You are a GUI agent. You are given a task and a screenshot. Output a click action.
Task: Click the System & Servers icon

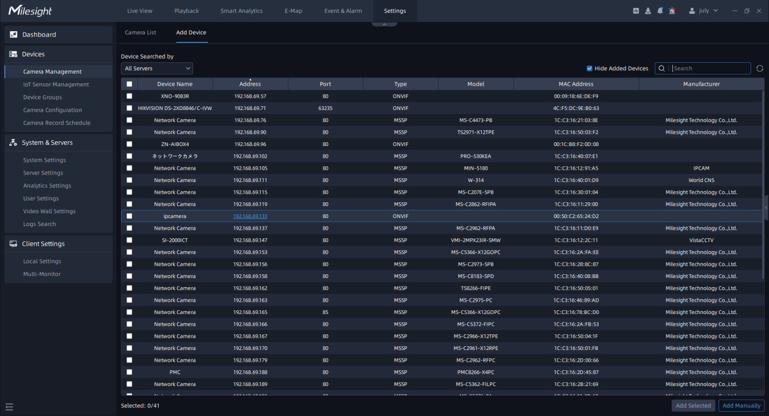(14, 143)
